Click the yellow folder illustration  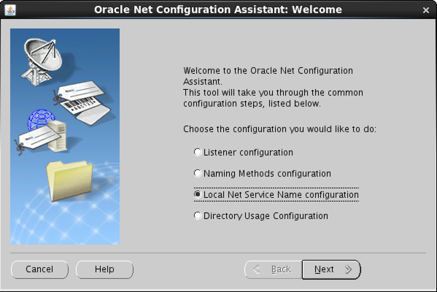pos(69,181)
